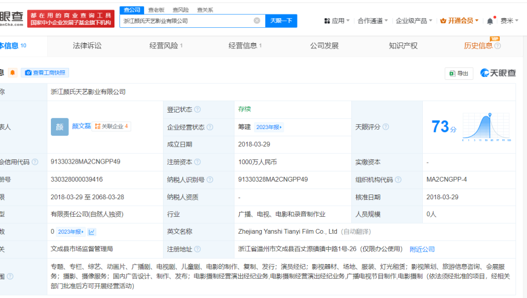Select the 查老板 search tab
Image resolution: width=527 pixels, height=298 pixels.
(156, 10)
